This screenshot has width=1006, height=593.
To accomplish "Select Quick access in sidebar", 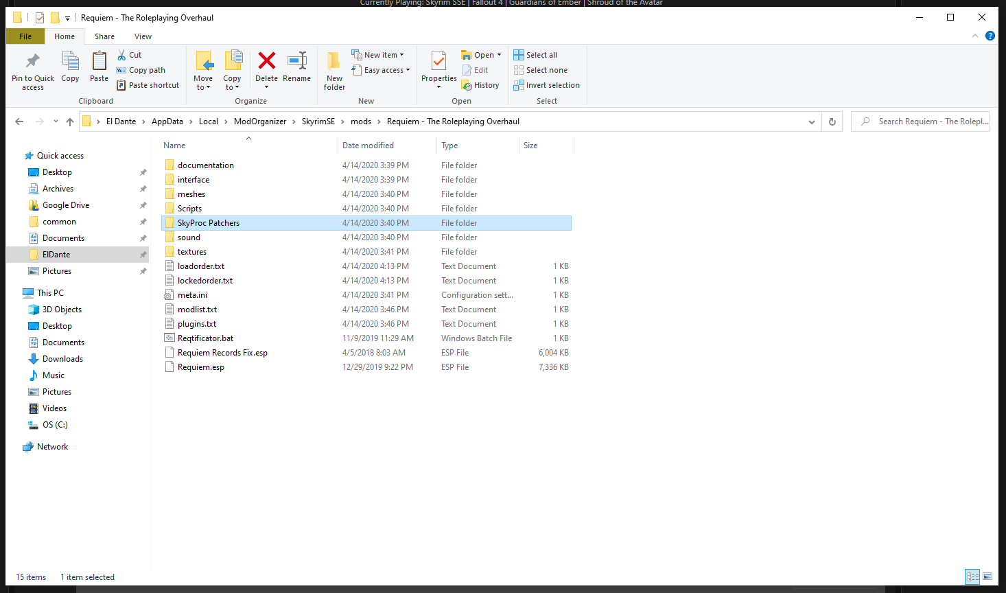I will (60, 156).
